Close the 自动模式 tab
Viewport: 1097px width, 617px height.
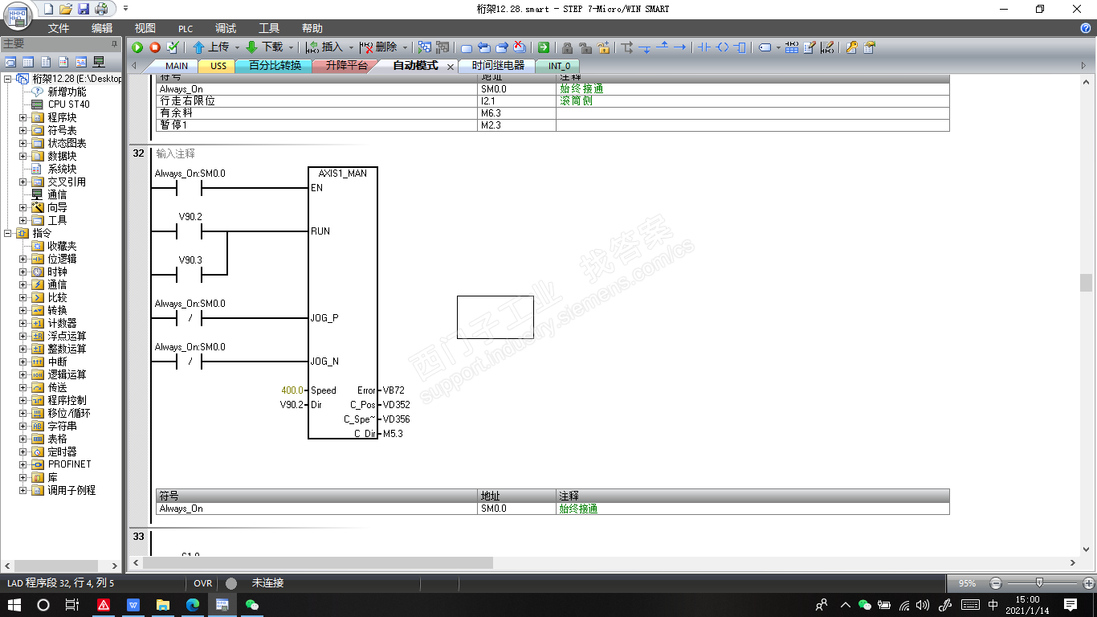tap(451, 67)
